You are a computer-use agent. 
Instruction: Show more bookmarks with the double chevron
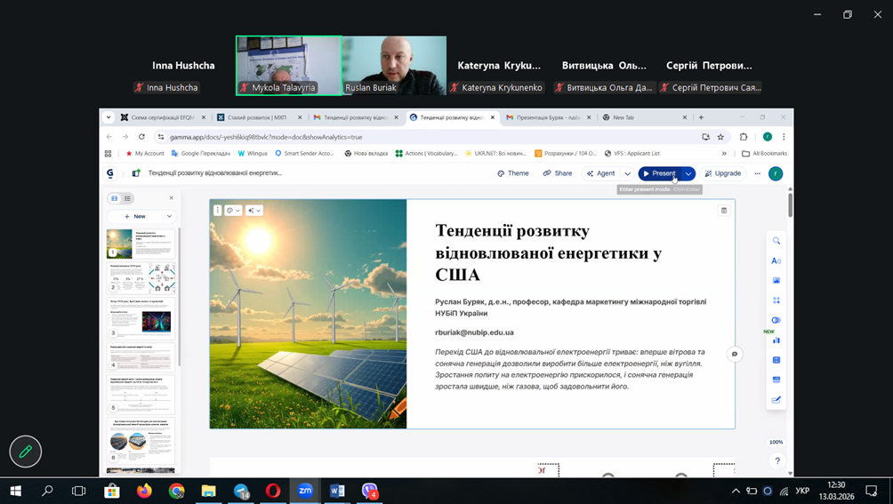coord(724,154)
